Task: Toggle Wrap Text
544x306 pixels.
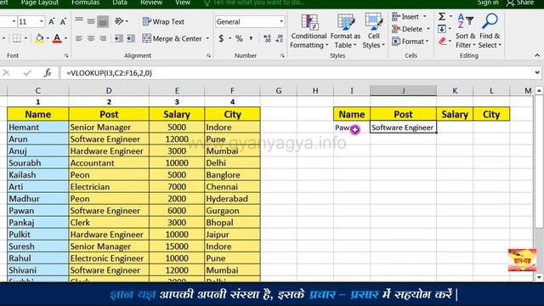Action: tap(163, 21)
